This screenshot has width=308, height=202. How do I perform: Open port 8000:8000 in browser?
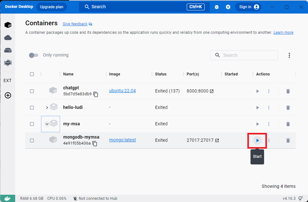click(x=212, y=91)
